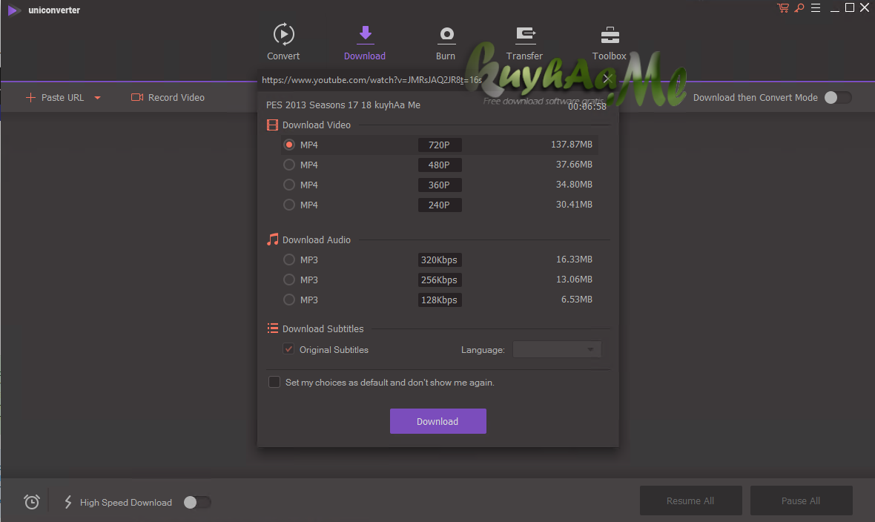Click the Download Subtitles list icon
The width and height of the screenshot is (875, 522).
(272, 328)
